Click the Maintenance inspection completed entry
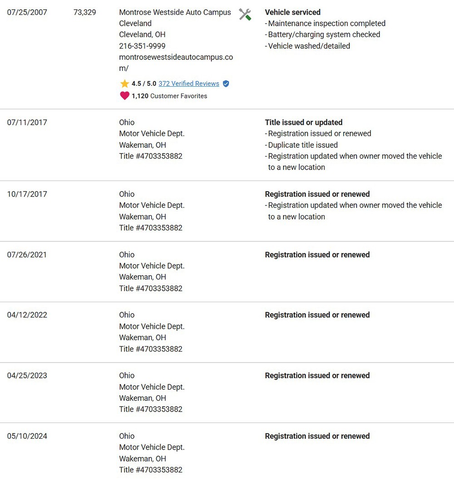This screenshot has width=454, height=481. (x=326, y=23)
